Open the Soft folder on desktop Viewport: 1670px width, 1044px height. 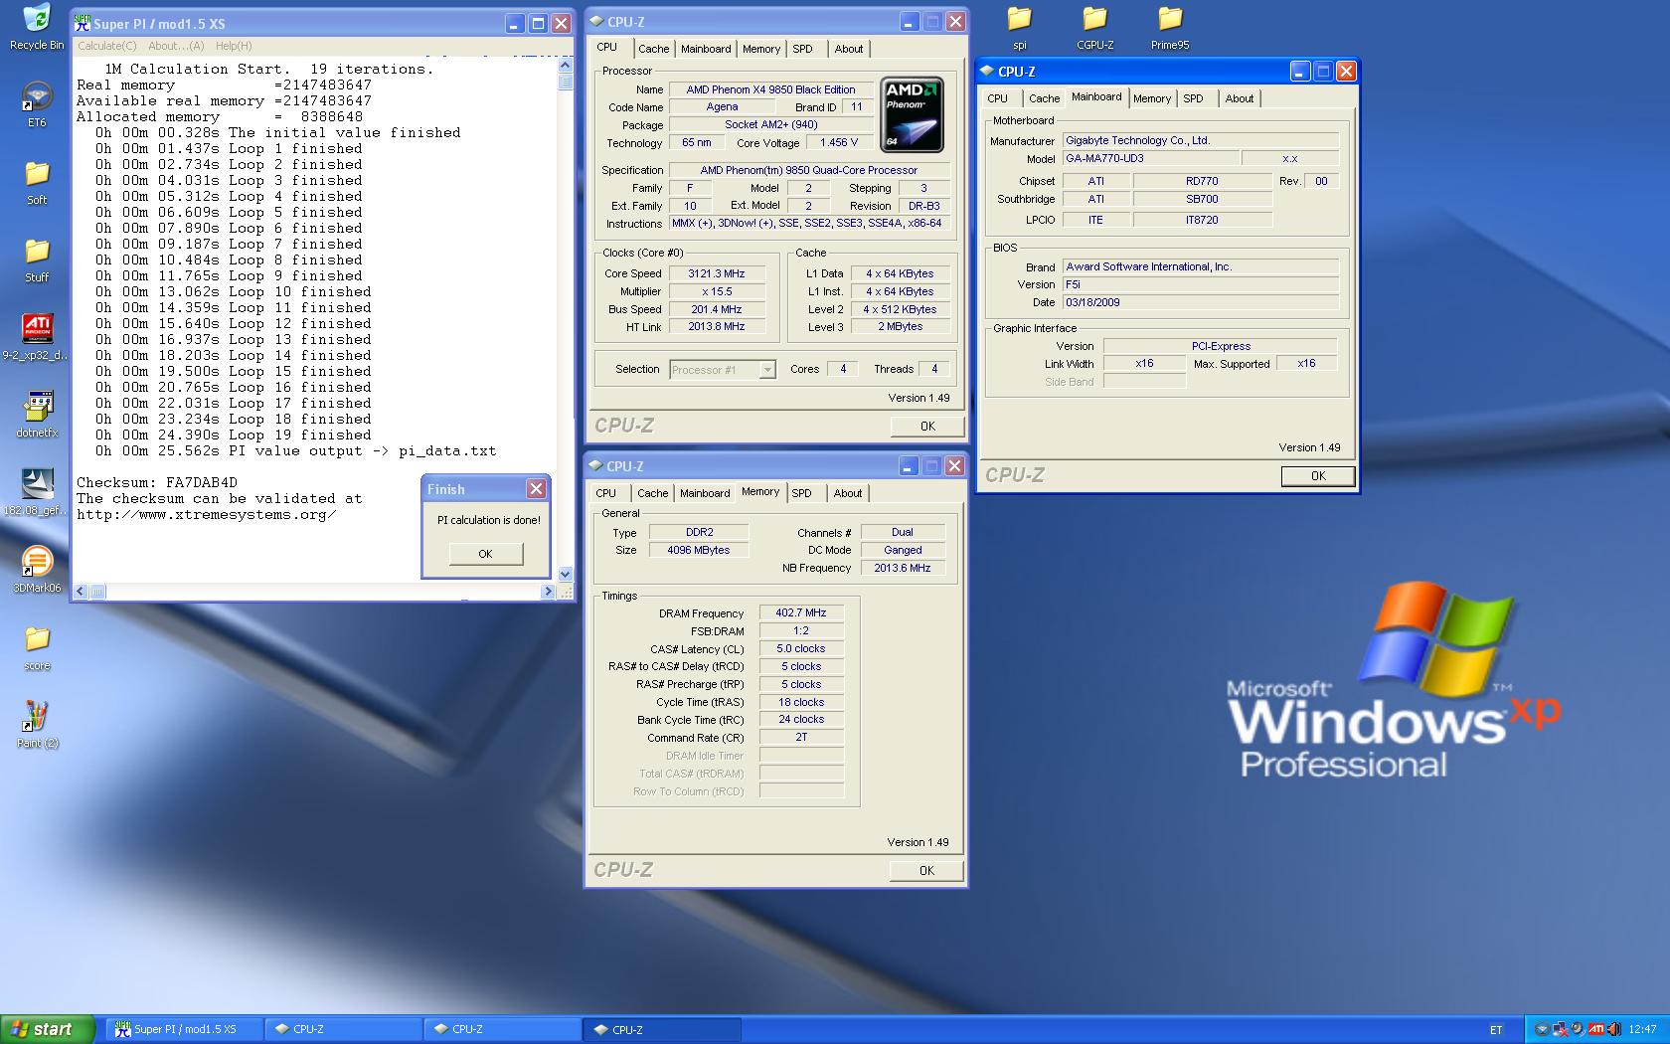[x=37, y=182]
